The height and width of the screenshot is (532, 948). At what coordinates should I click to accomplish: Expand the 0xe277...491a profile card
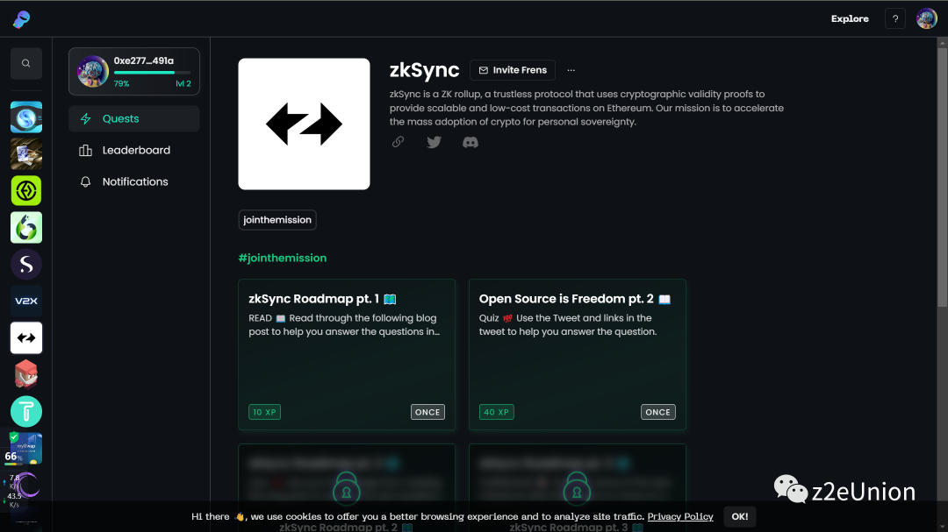[134, 71]
